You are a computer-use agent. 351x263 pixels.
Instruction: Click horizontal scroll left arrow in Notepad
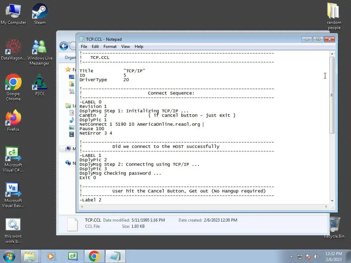(82, 206)
